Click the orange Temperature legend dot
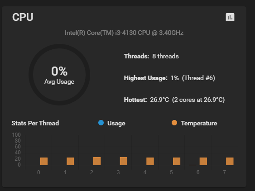Viewport: 255px width, 191px height. (174, 123)
